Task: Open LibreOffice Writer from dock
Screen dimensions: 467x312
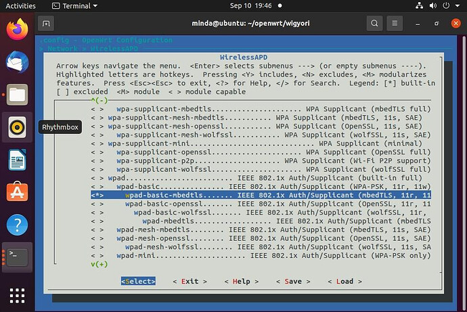Action: pyautogui.click(x=18, y=160)
